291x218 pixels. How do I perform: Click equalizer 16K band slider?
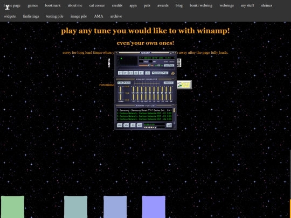coord(170,93)
